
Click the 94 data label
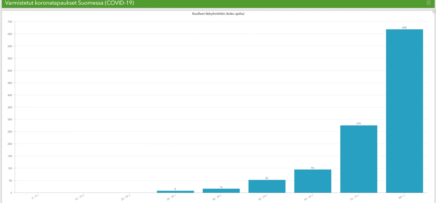pyautogui.click(x=312, y=168)
